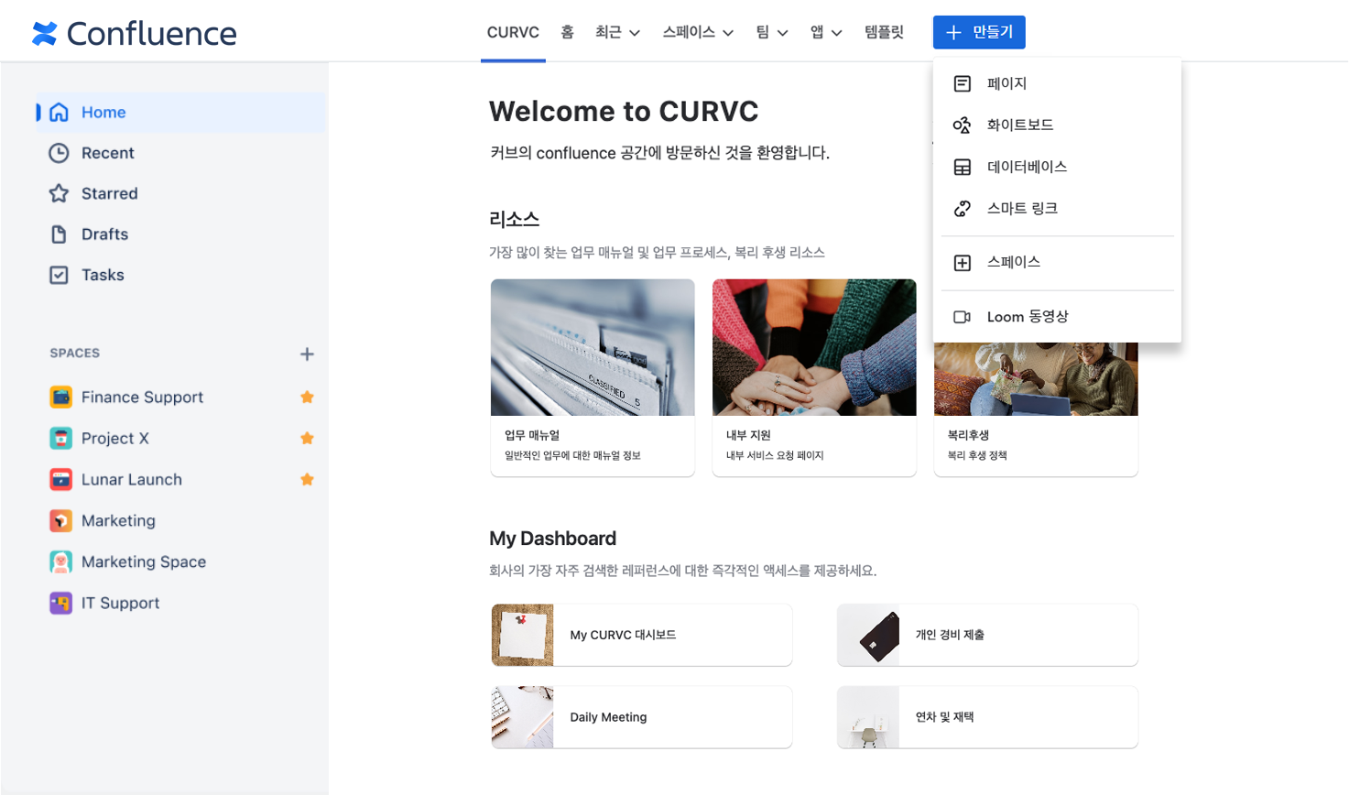This screenshot has width=1349, height=795.
Task: Open the Starred link in sidebar
Action: (x=110, y=193)
